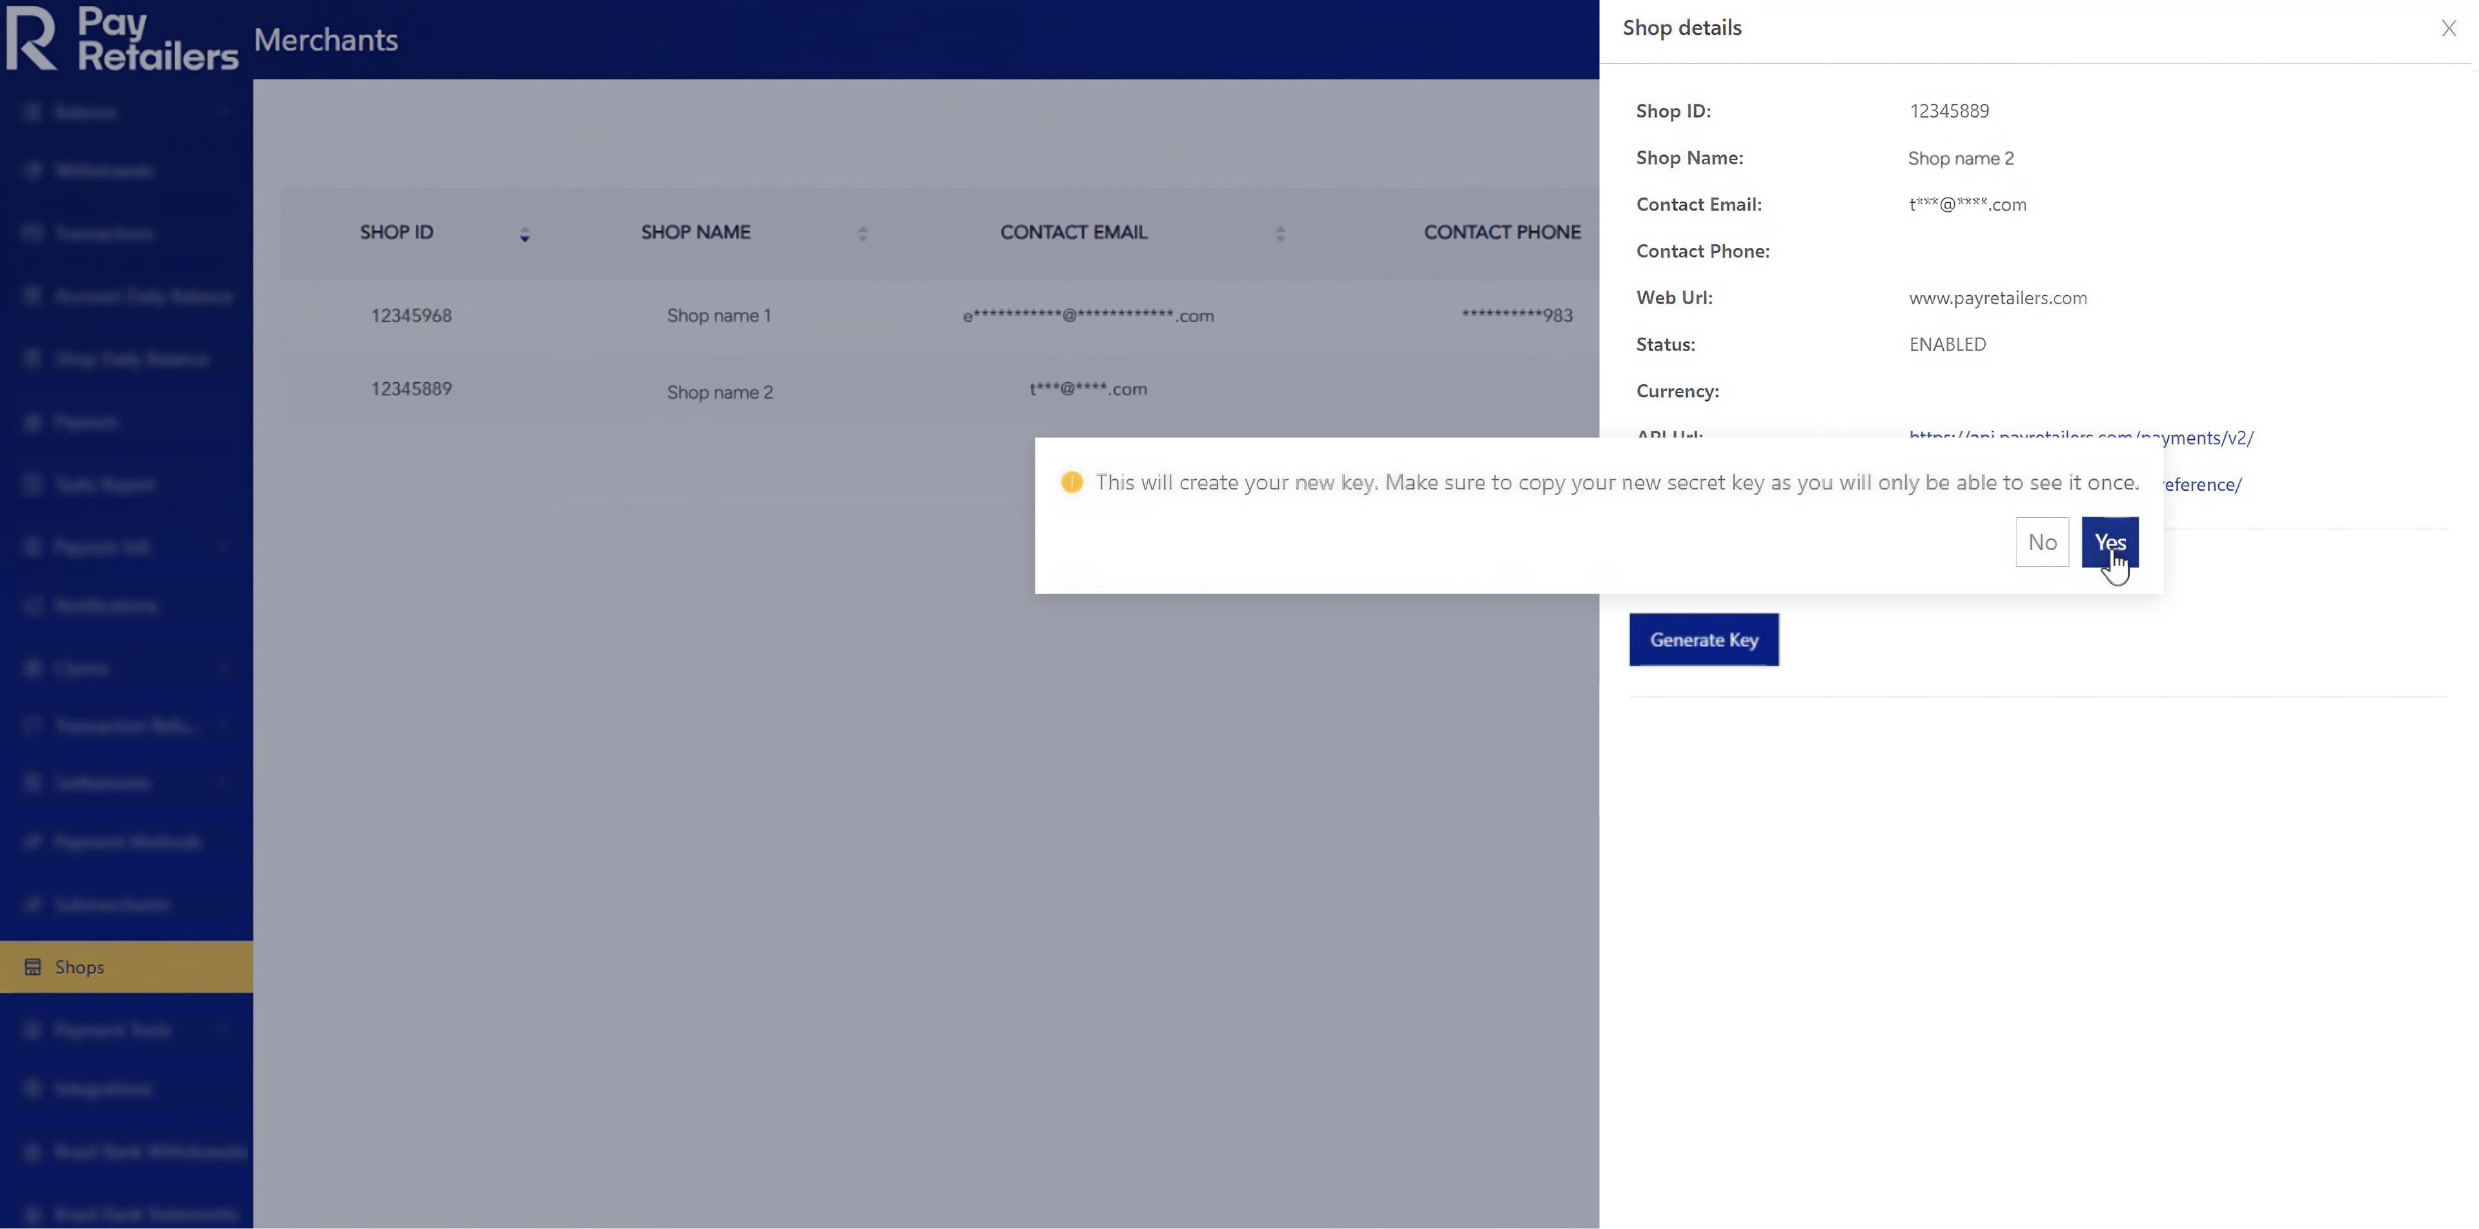Expand the Claims sidebar chevron

pos(223,668)
